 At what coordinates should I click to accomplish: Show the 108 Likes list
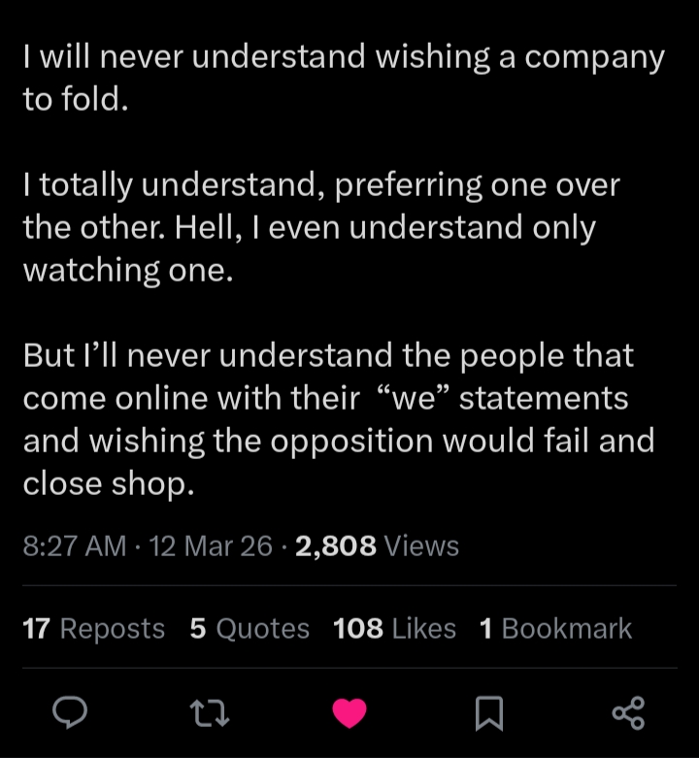[x=394, y=629]
